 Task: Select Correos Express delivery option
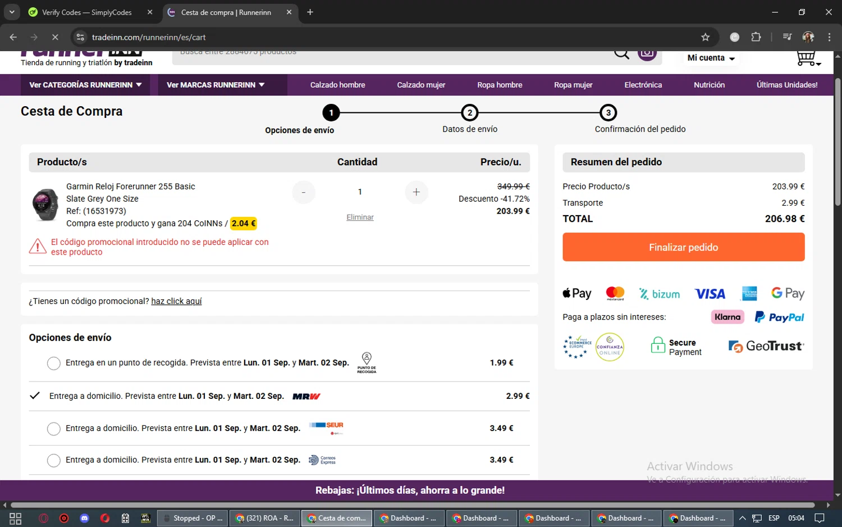[54, 461]
